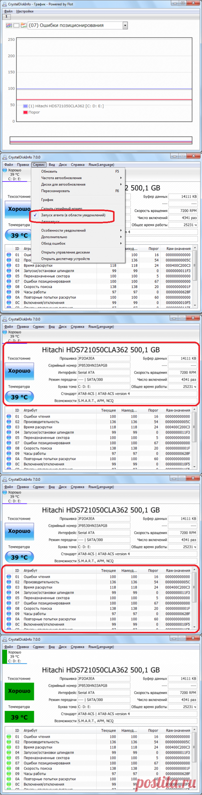202x795 pixels.
Task: Click the blue disk status circle beside the open Сервис menu
Action: 5,170
